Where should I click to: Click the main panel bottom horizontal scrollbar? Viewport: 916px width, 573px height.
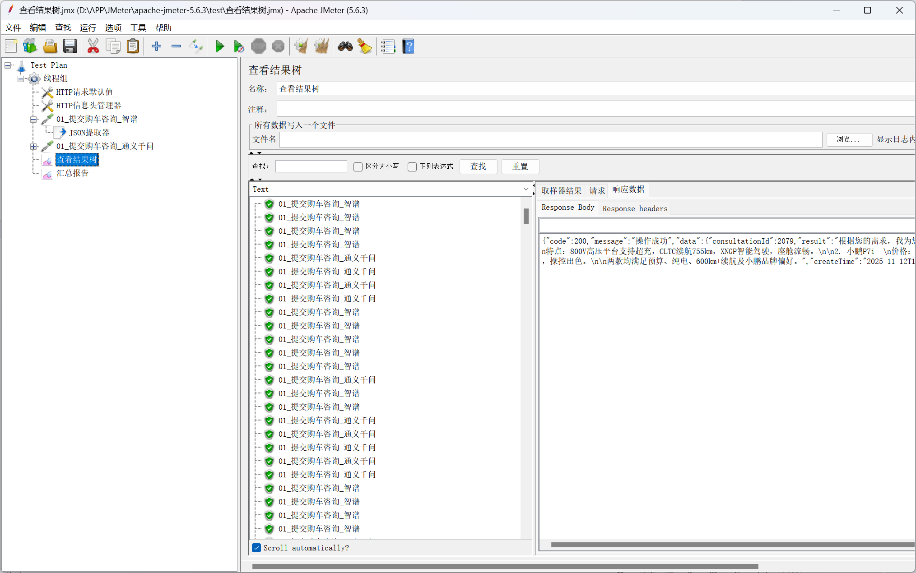(x=505, y=567)
